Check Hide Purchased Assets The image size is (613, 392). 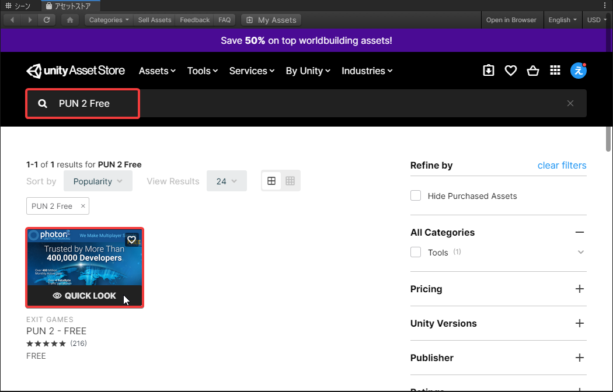pyautogui.click(x=416, y=195)
